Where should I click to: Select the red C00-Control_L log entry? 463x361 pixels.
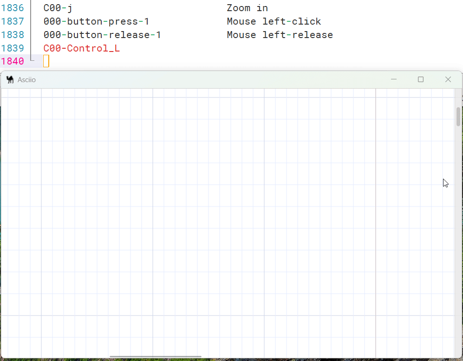[x=81, y=48]
